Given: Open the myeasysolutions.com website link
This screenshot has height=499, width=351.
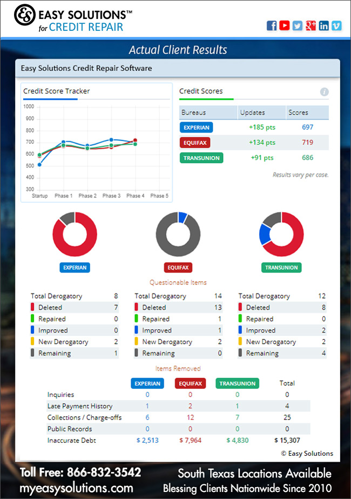Looking at the screenshot, I should click(76, 488).
